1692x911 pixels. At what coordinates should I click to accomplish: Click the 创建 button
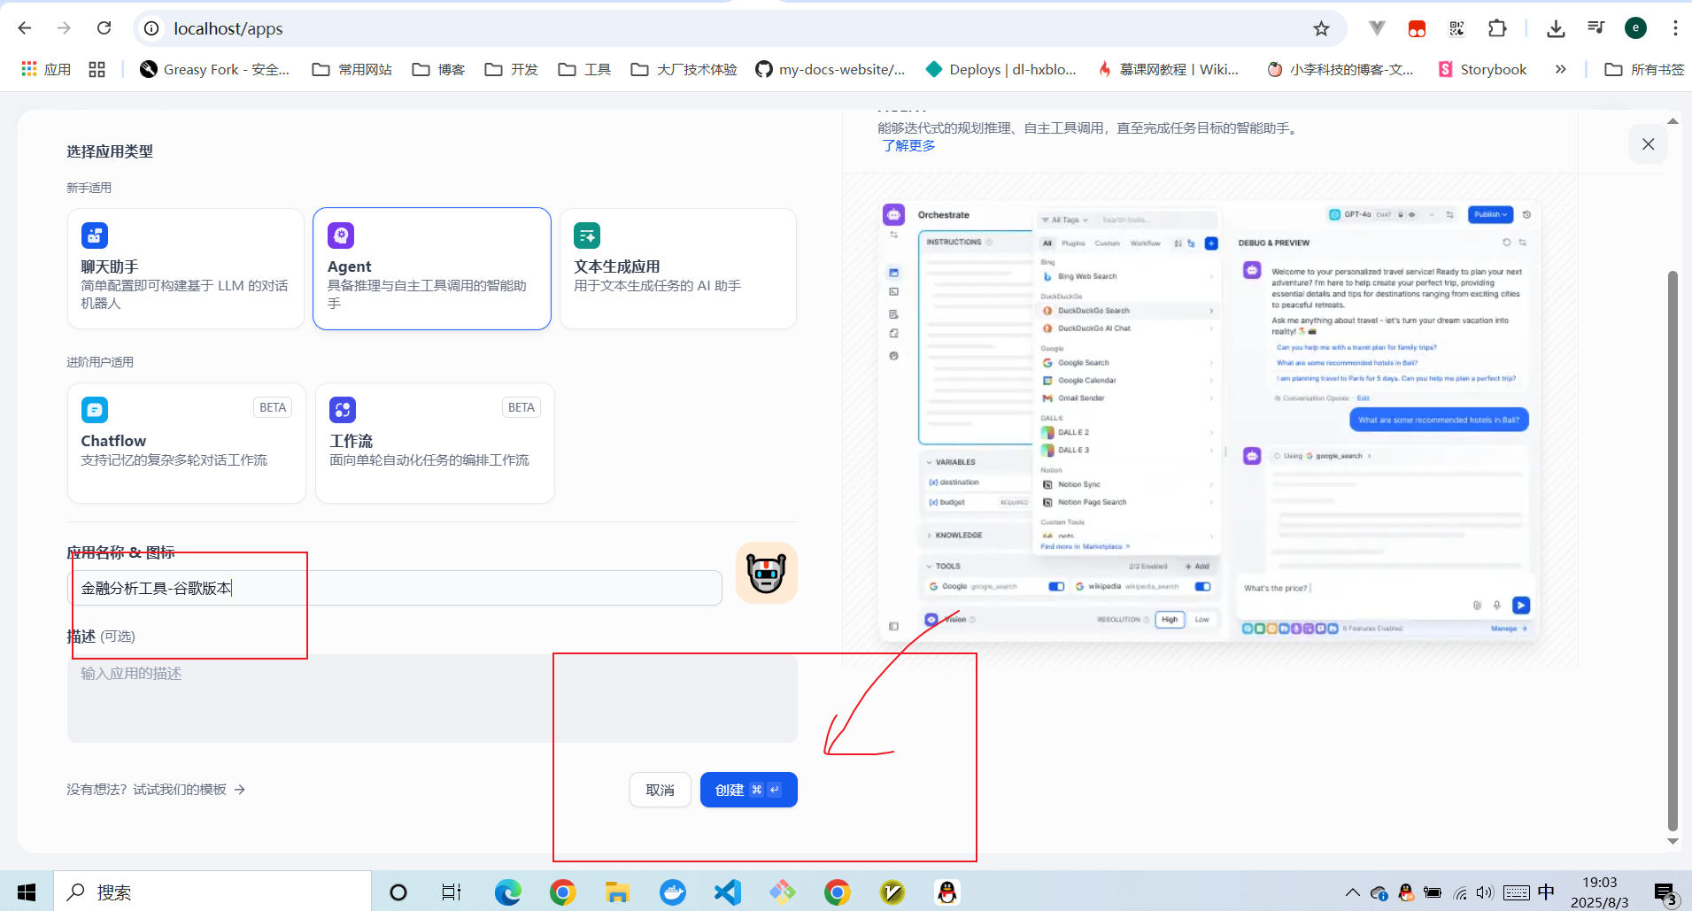point(748,790)
